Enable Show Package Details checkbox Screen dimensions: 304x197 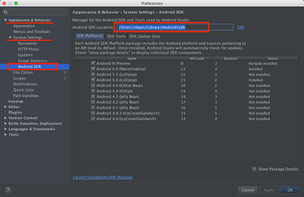click(x=254, y=169)
